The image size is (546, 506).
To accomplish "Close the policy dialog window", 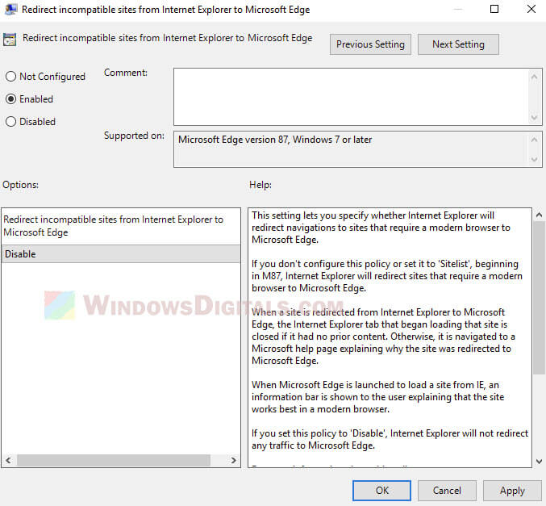I will [x=531, y=9].
